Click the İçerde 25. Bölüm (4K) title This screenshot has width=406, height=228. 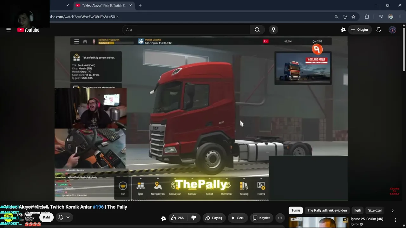tap(367, 219)
